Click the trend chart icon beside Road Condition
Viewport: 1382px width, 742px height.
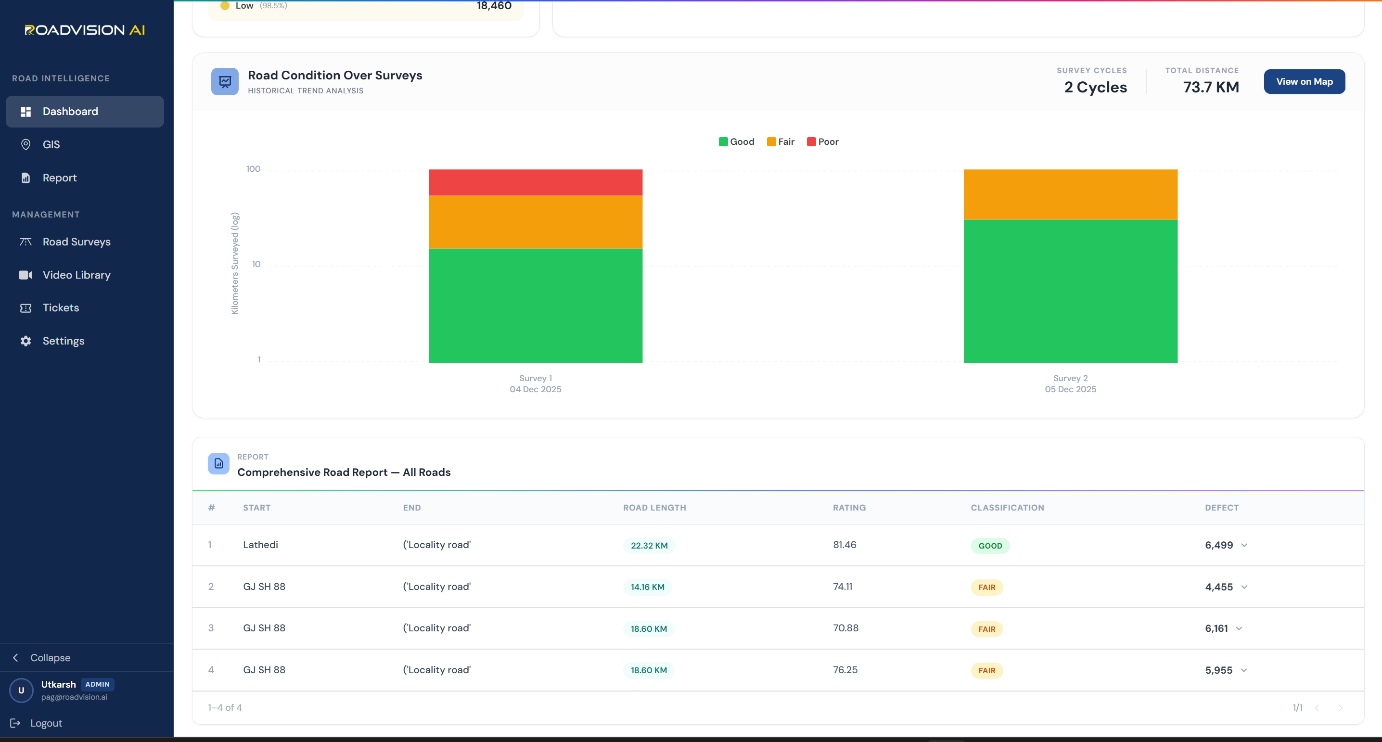tap(225, 81)
